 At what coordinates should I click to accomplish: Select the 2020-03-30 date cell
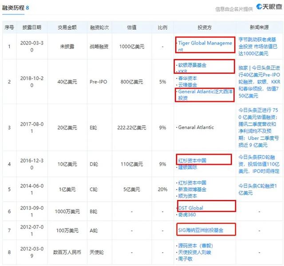pos(32,46)
